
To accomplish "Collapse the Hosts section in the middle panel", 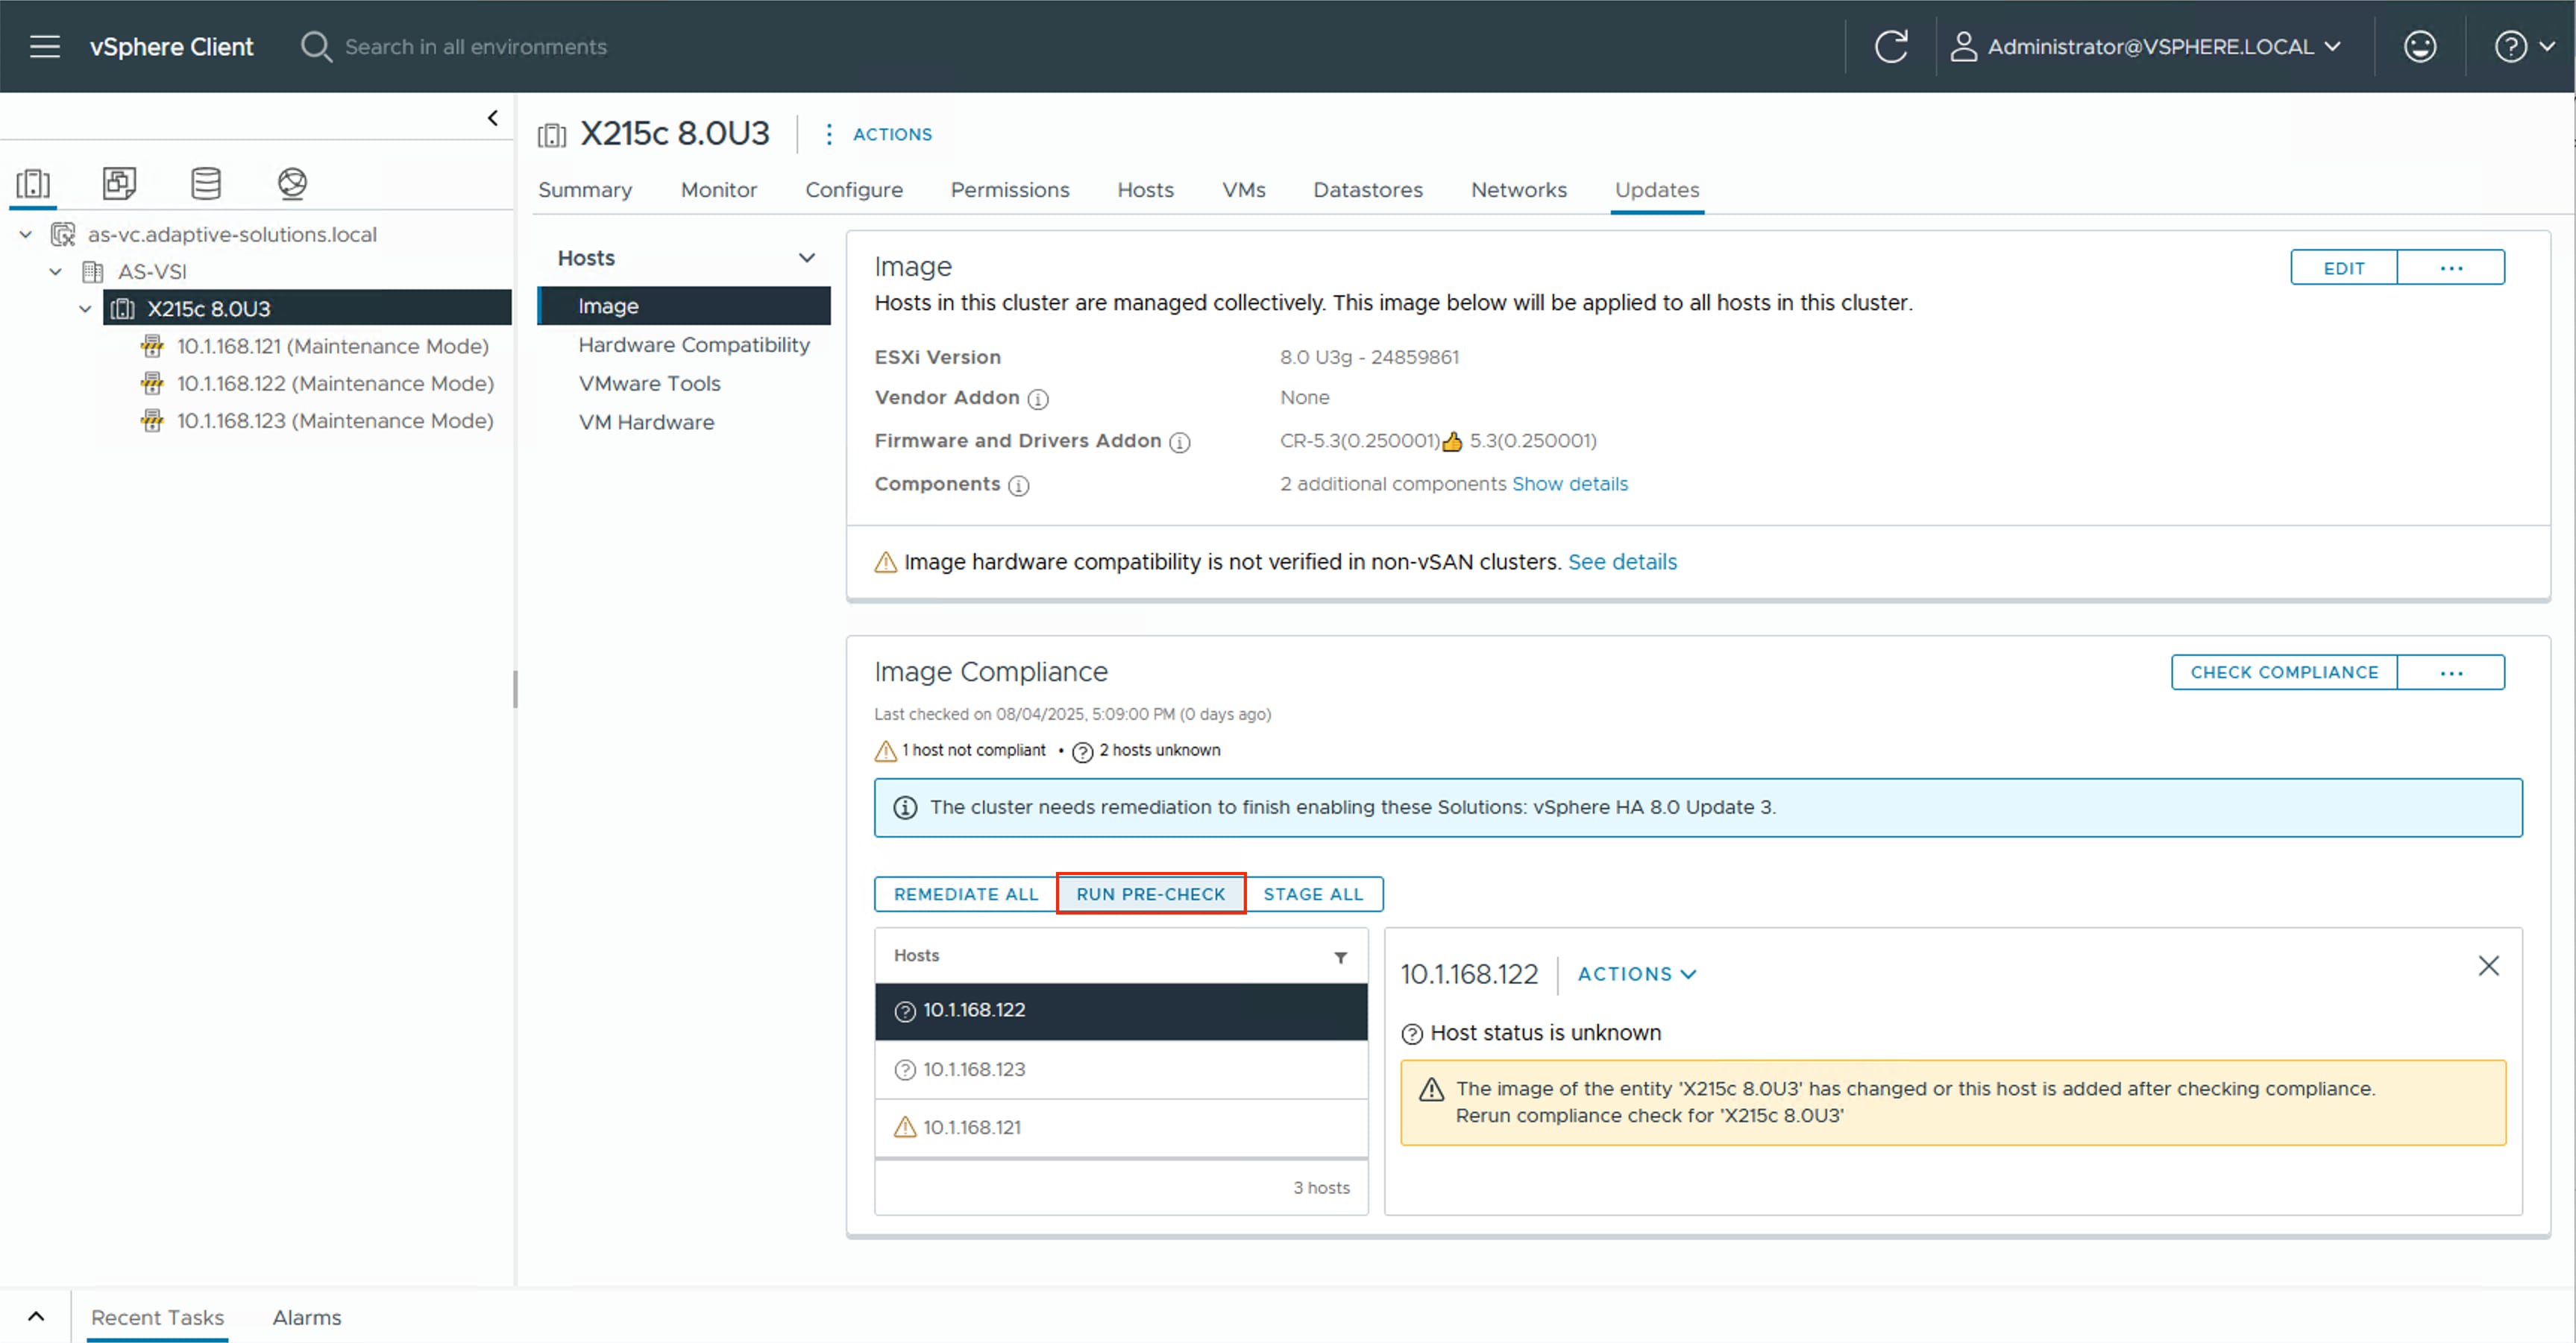I will 806,257.
